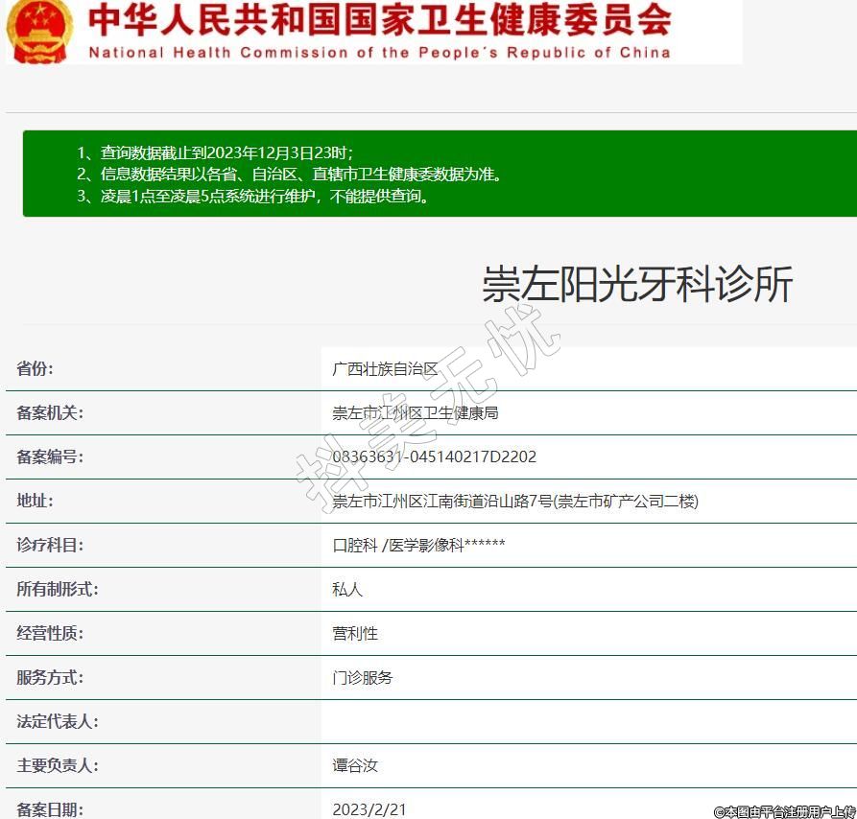857x819 pixels.
Task: Select the second notice about 信息数据结果
Action: (x=289, y=175)
